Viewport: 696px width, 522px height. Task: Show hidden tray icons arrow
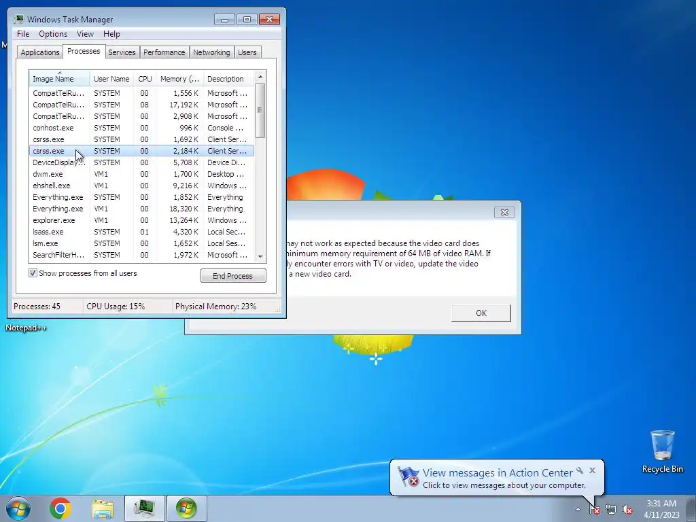pyautogui.click(x=578, y=510)
